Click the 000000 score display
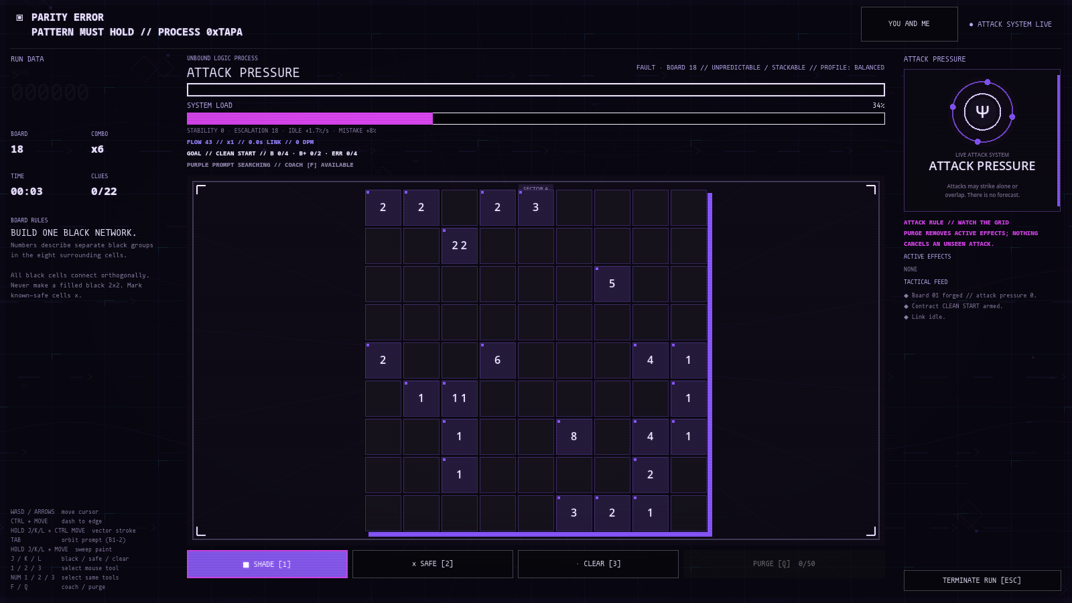Screen dimensions: 1072x603 pos(50,92)
